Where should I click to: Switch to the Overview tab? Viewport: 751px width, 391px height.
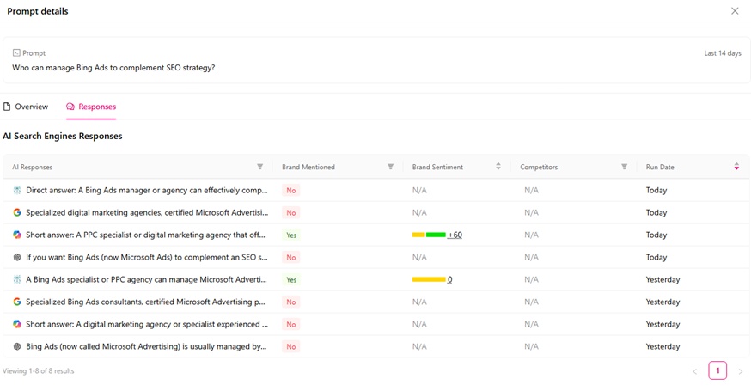point(26,107)
